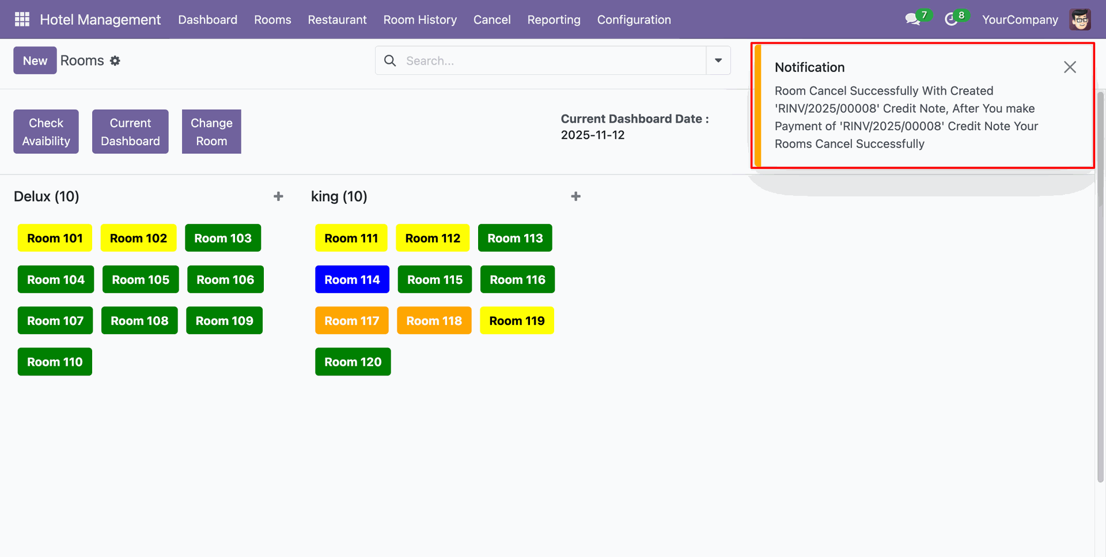Image resolution: width=1106 pixels, height=557 pixels.
Task: Click the New button
Action: 35,60
